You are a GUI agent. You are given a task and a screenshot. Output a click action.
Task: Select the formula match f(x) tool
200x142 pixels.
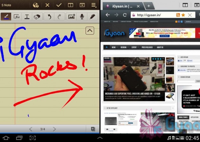16,16
